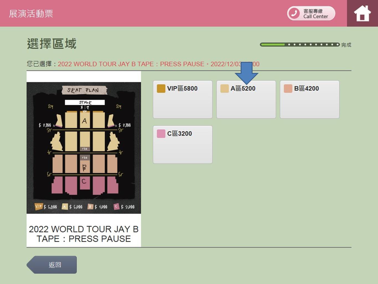Click the concert name caption under seat plan
Image resolution: width=378 pixels, height=284 pixels.
[x=84, y=234]
